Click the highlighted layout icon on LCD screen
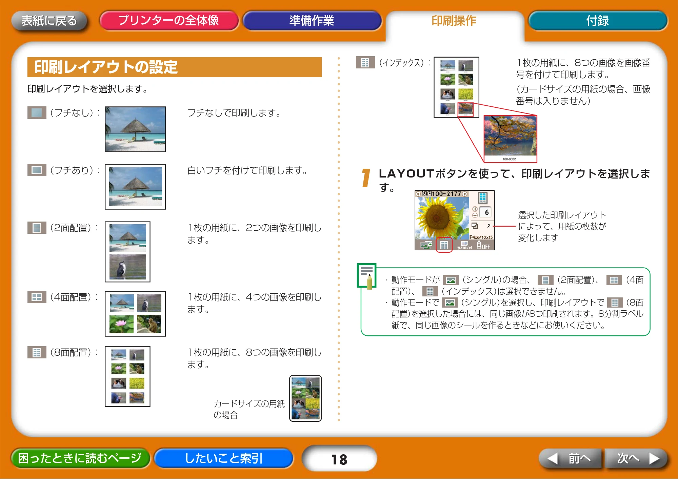The height and width of the screenshot is (479, 678). click(444, 245)
